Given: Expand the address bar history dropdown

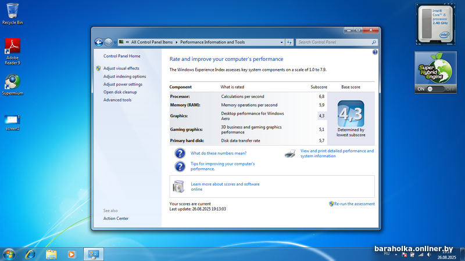Looking at the screenshot, I should coord(281,42).
